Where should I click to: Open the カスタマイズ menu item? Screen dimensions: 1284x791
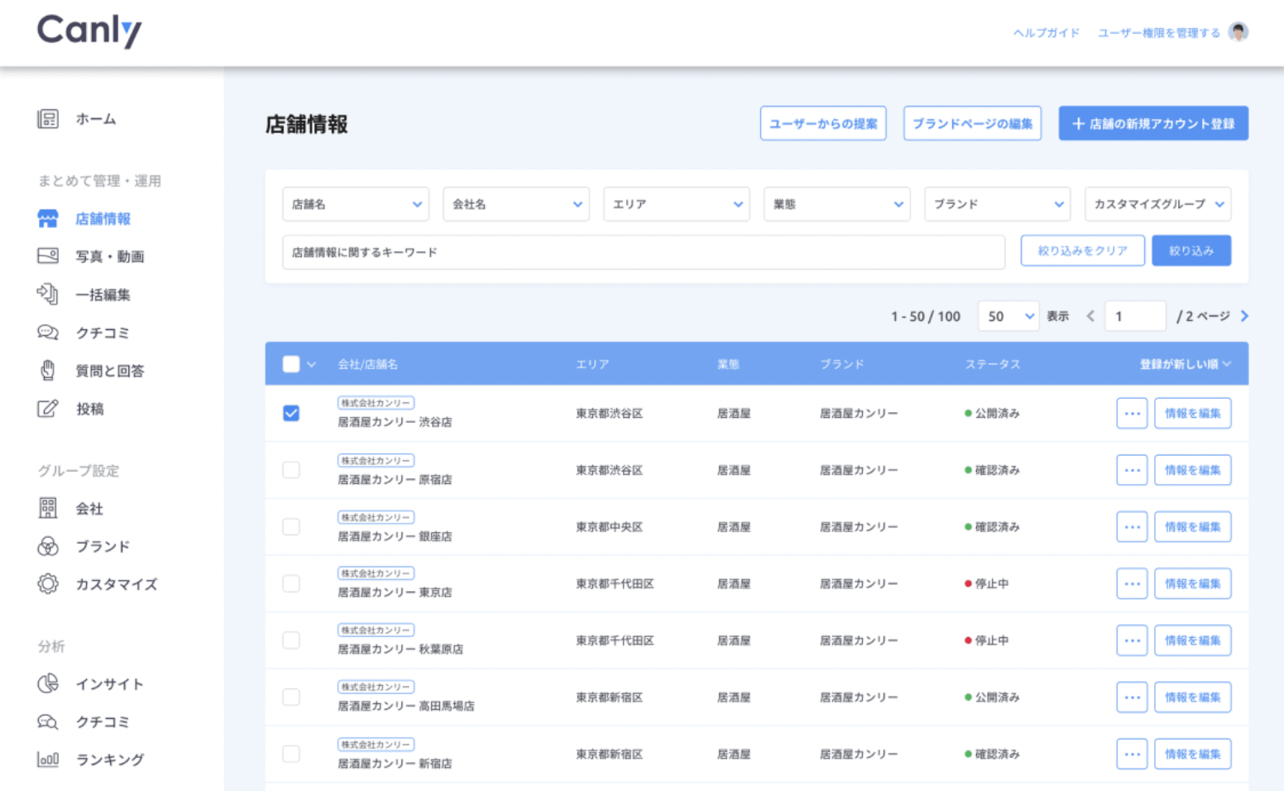tap(116, 584)
